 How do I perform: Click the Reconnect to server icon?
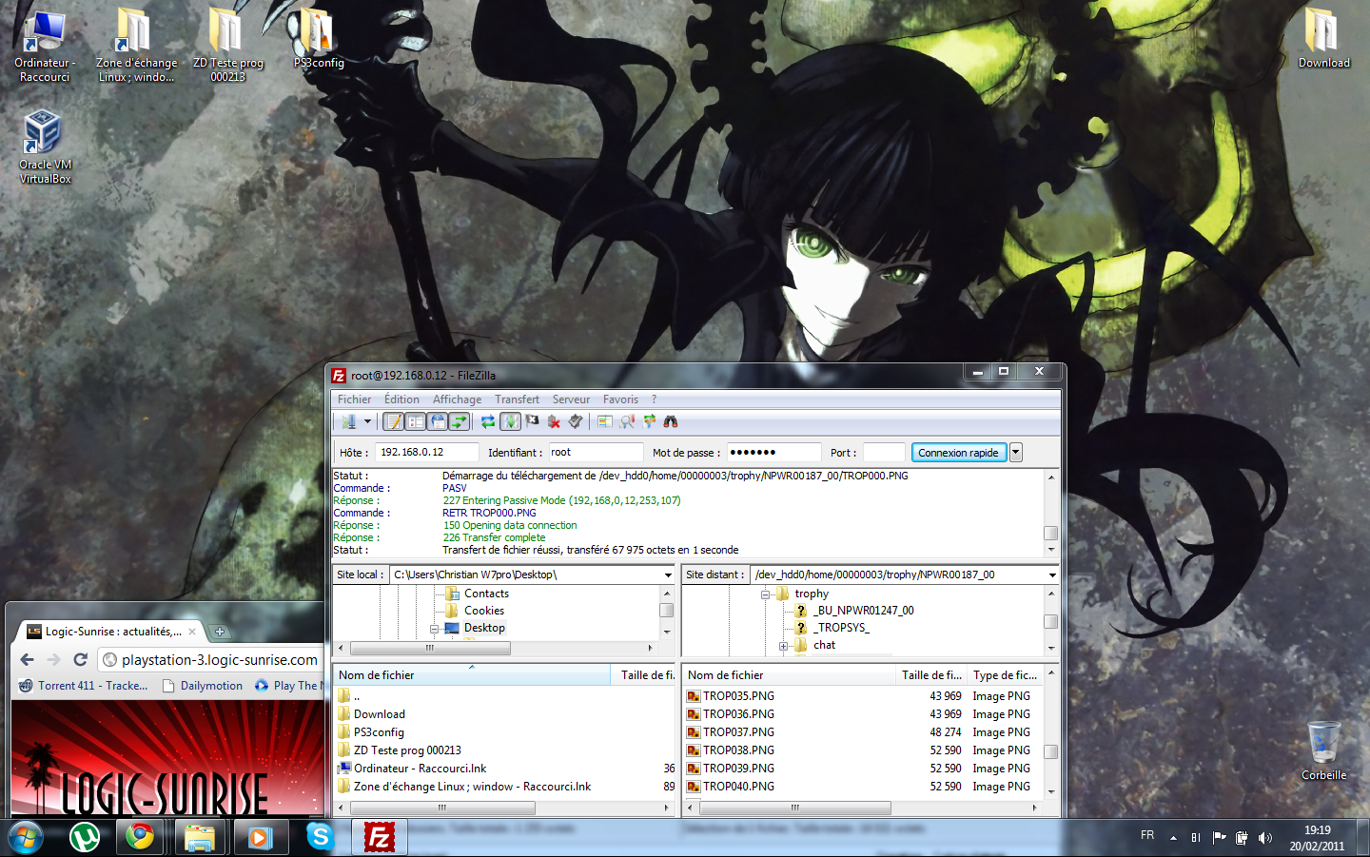click(x=576, y=421)
